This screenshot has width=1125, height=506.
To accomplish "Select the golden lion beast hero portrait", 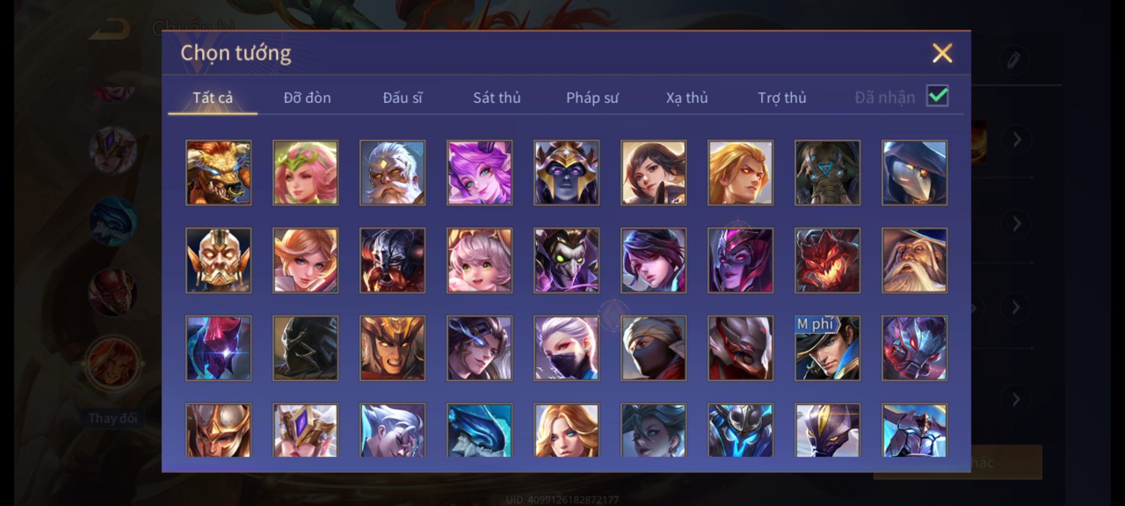I will (218, 172).
